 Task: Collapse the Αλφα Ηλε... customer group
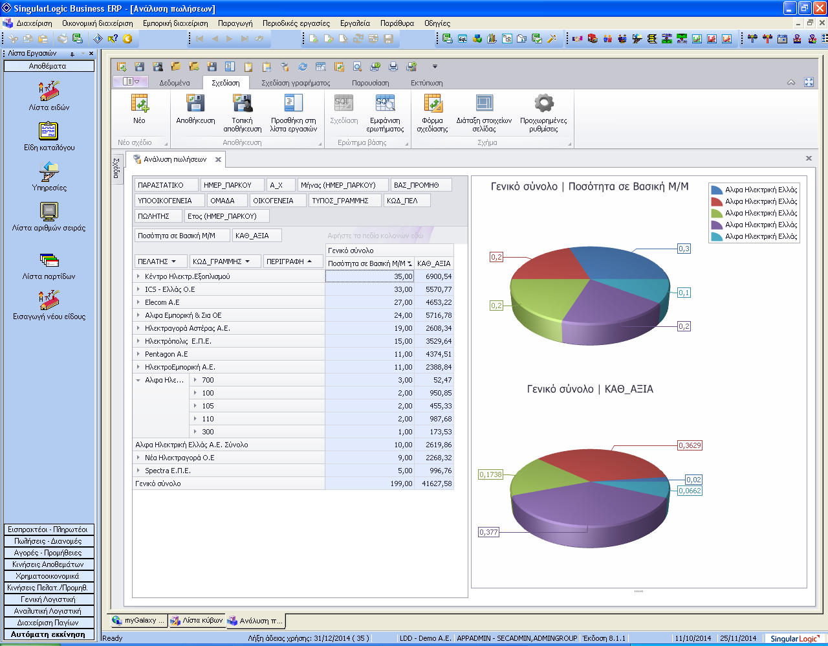click(138, 380)
